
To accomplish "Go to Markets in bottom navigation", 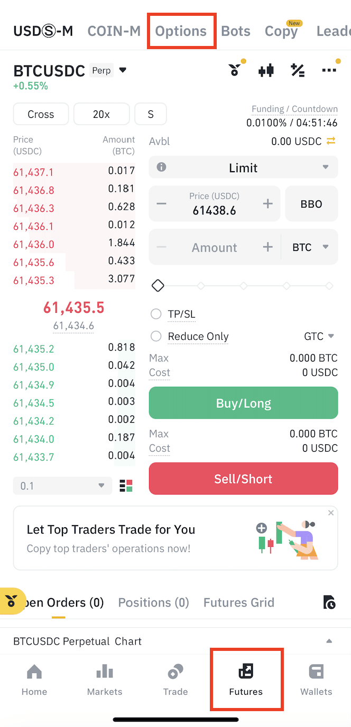I will pos(105,680).
